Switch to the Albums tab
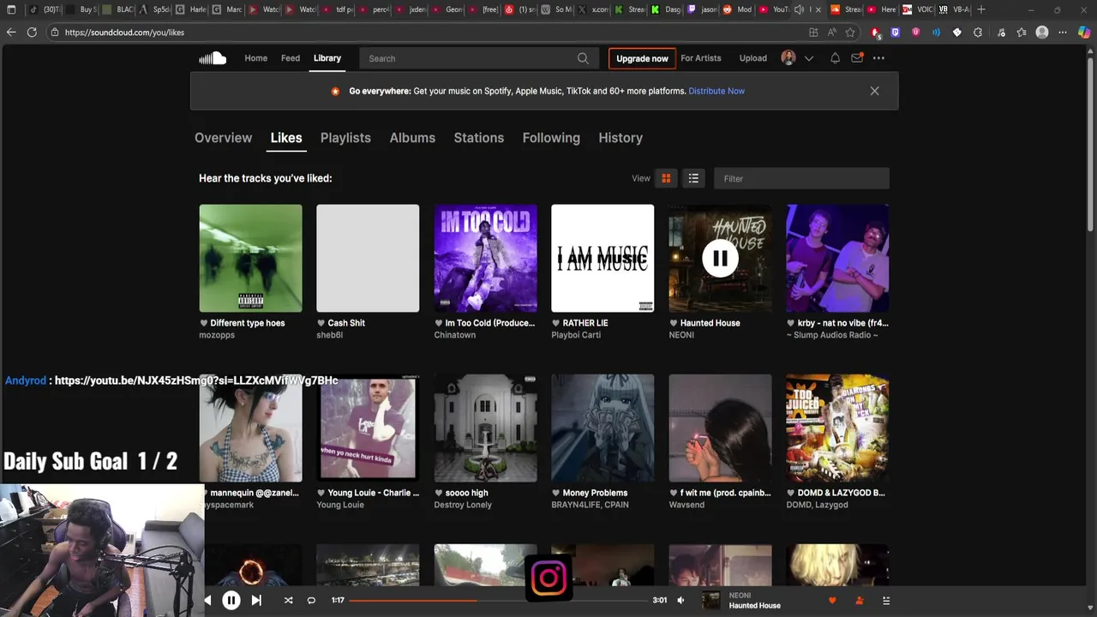The height and width of the screenshot is (617, 1097). [412, 138]
